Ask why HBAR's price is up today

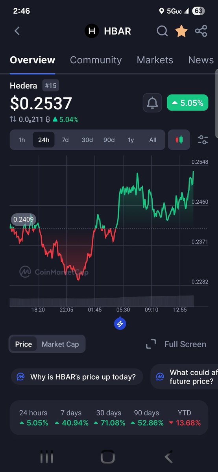[x=76, y=377]
